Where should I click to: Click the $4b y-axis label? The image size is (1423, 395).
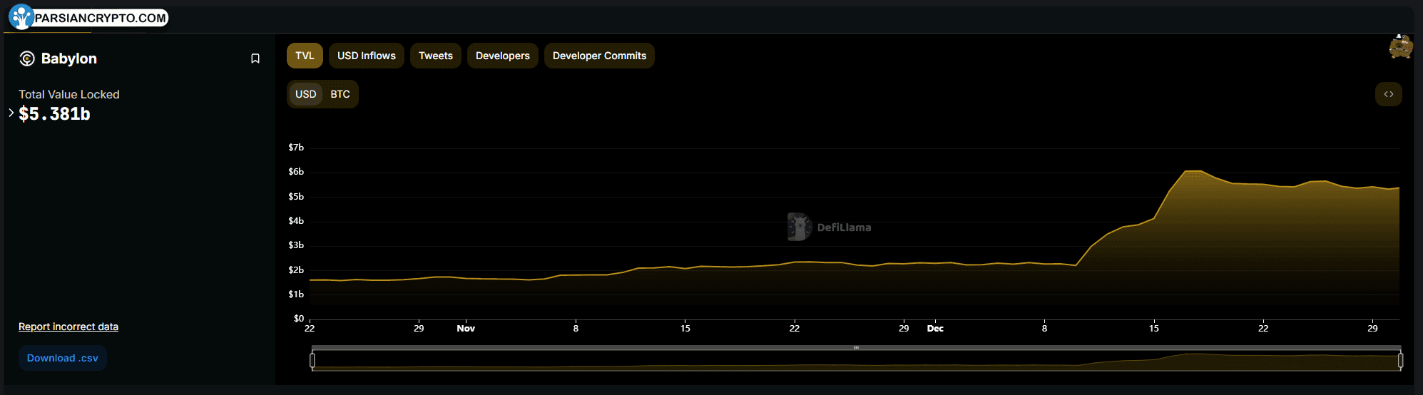[x=296, y=221]
